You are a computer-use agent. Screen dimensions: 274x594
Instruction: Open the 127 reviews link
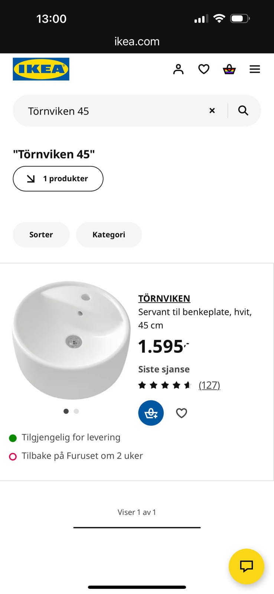(x=209, y=385)
